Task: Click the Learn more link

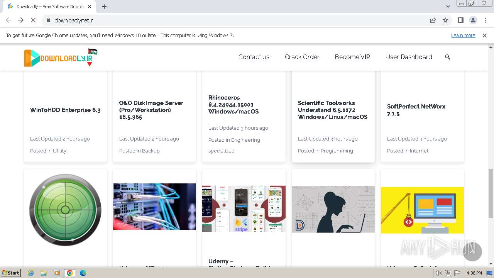Action: click(463, 35)
